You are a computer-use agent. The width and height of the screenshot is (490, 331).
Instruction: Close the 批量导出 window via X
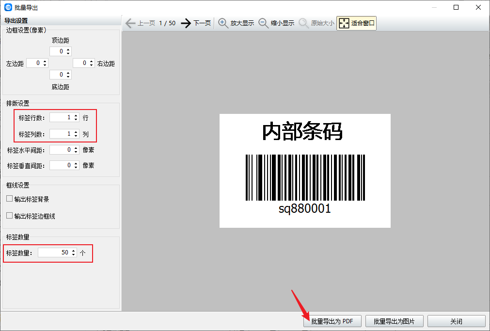click(x=478, y=7)
